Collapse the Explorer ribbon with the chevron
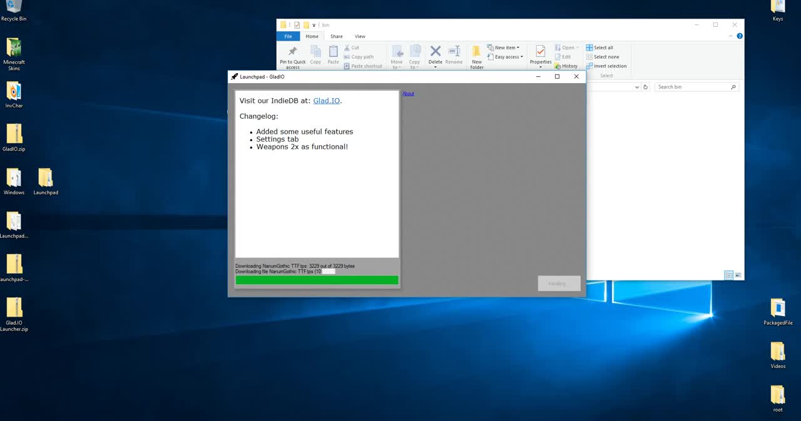The image size is (801, 421). coord(730,36)
